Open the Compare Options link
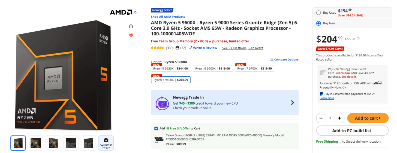 click(284, 60)
